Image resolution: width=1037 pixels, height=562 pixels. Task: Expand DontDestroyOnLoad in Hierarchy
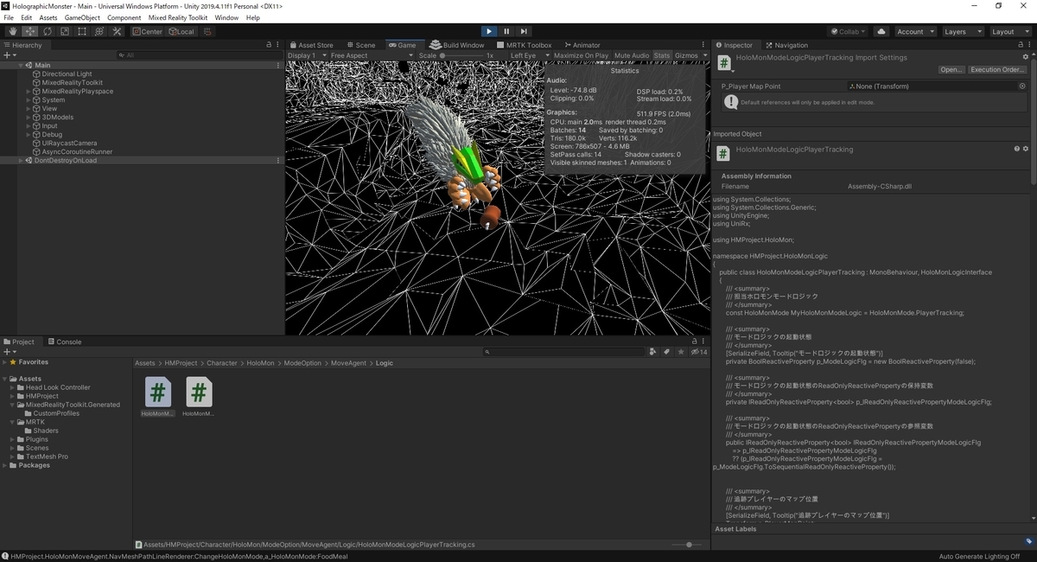[x=21, y=160]
